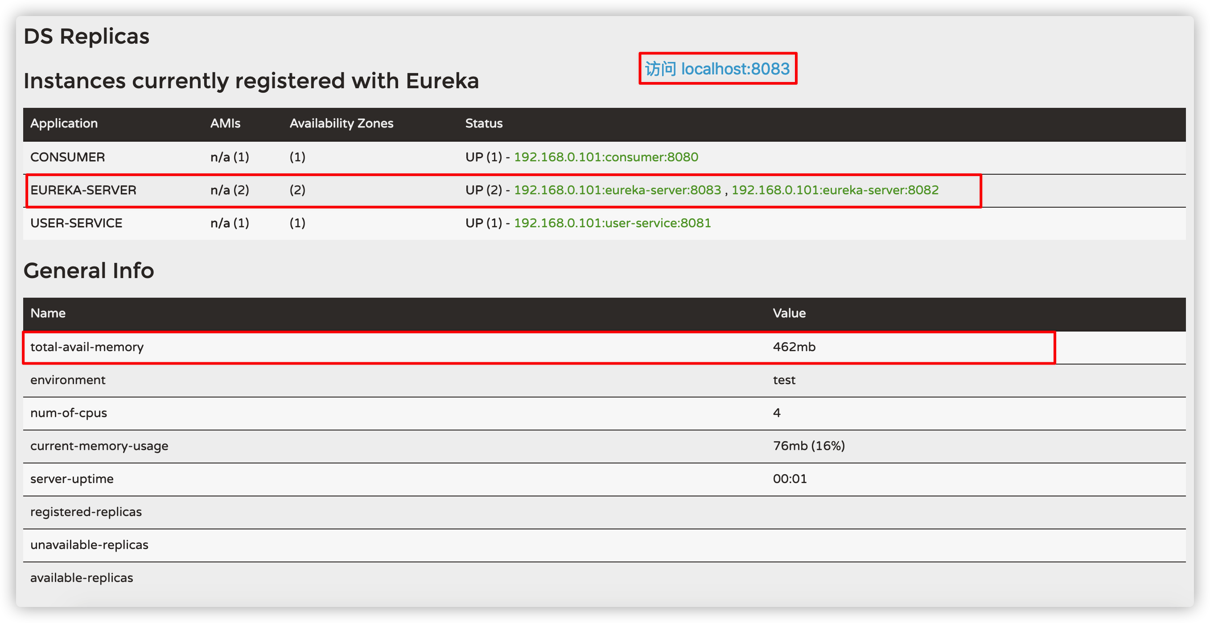This screenshot has width=1210, height=623.
Task: Click the EUREKA-SERVER application name cell
Action: [83, 190]
